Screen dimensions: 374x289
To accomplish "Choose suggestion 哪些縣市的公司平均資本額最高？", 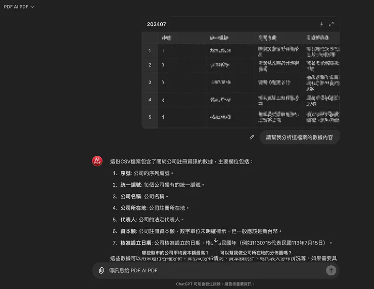I will tap(175, 253).
